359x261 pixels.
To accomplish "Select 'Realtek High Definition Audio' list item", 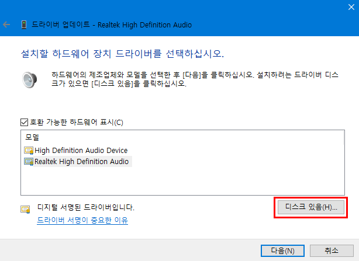I will pyautogui.click(x=81, y=161).
